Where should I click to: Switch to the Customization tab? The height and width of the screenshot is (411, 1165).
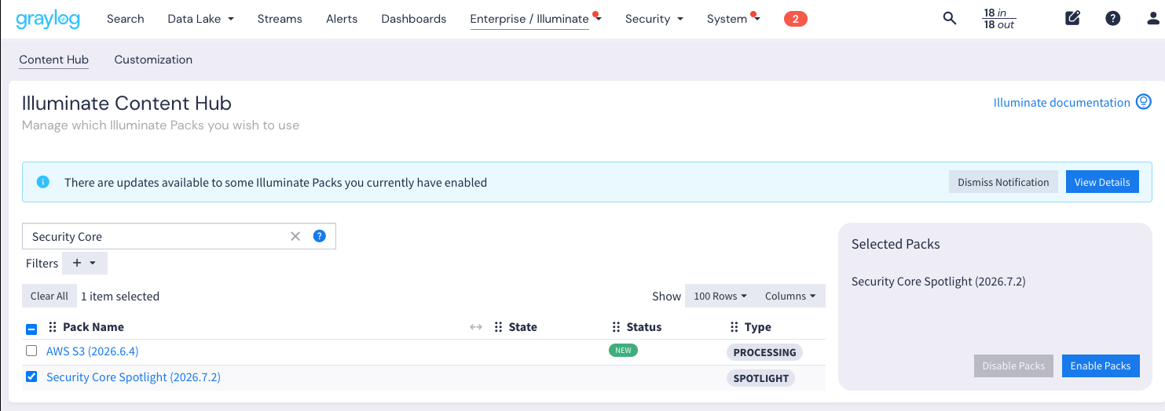153,60
